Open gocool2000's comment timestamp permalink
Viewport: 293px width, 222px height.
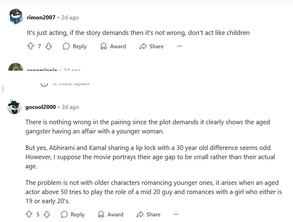coord(70,107)
